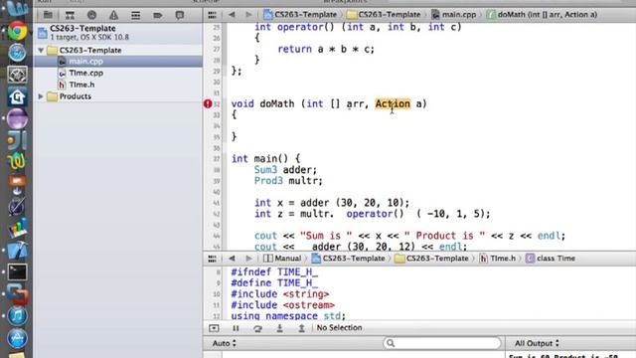Open iTunes from the Dock
This screenshot has height=358, width=636.
17,316
